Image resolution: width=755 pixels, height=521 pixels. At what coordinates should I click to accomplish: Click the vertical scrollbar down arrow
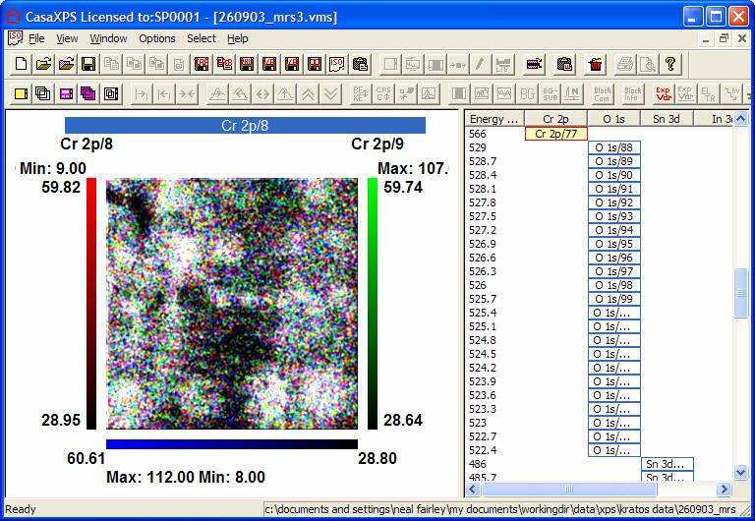tap(741, 474)
